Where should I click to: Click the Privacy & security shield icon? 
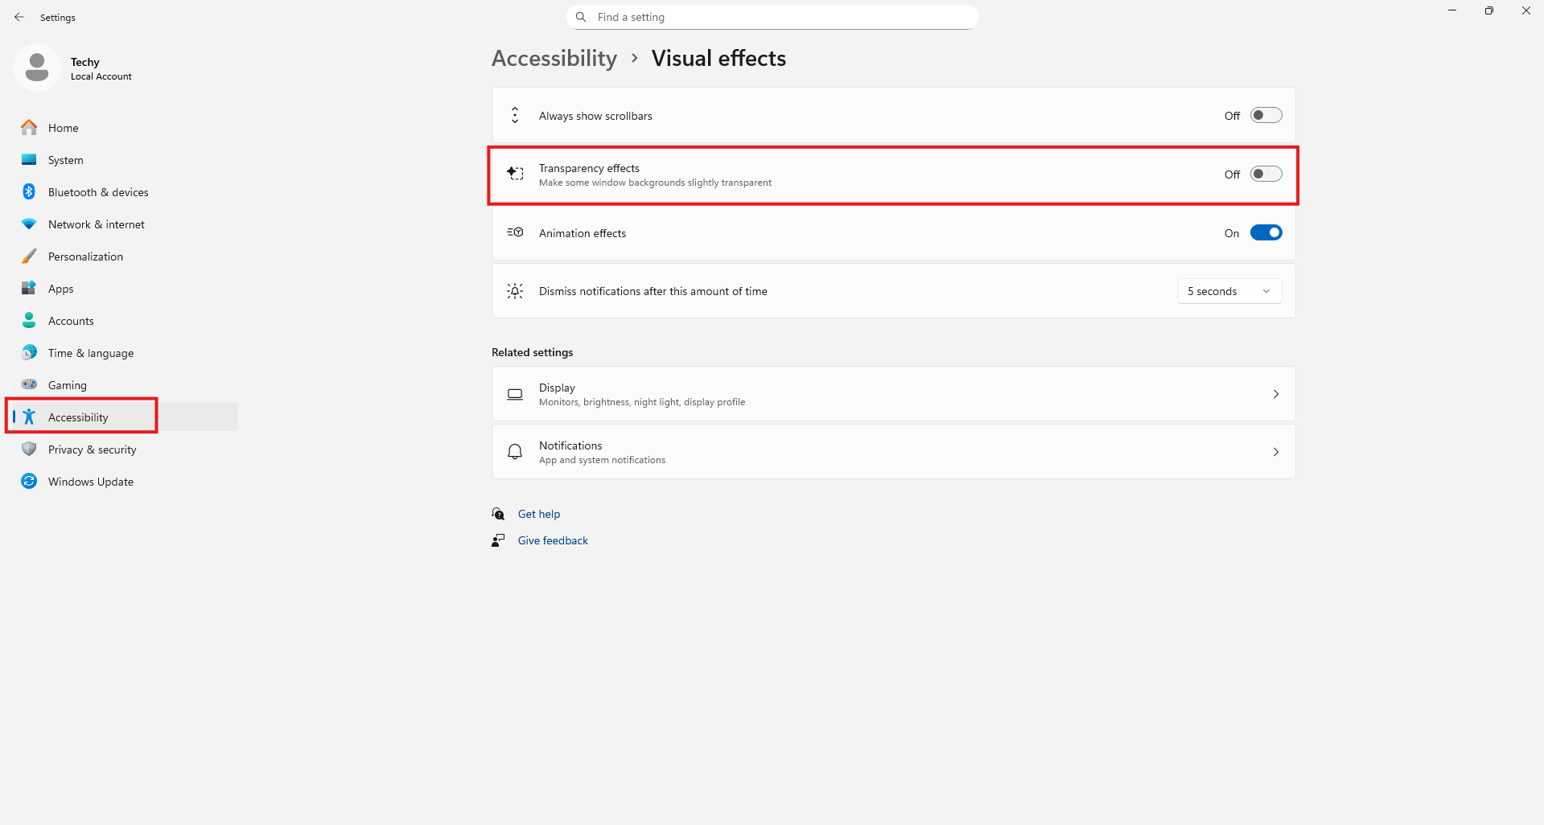(29, 449)
